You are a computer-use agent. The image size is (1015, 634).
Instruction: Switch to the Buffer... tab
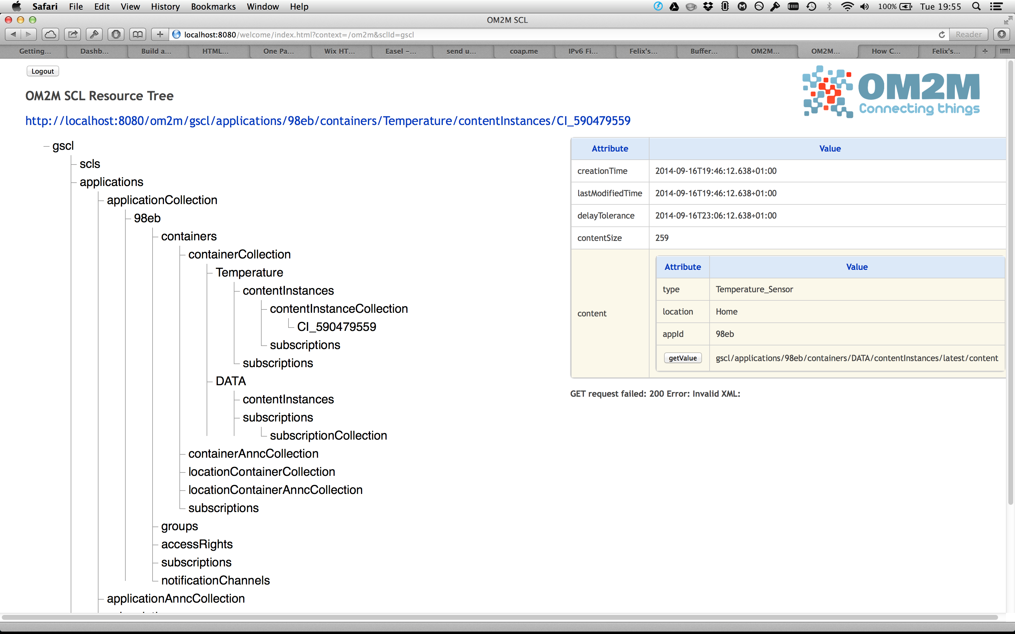[704, 51]
